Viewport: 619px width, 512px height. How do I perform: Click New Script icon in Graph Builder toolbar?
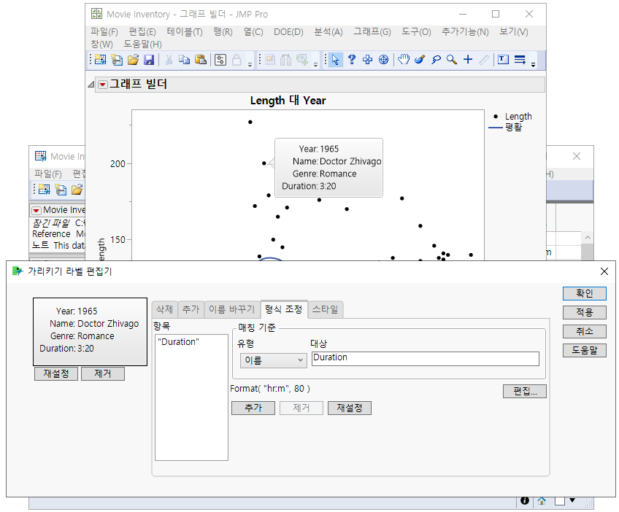click(117, 60)
